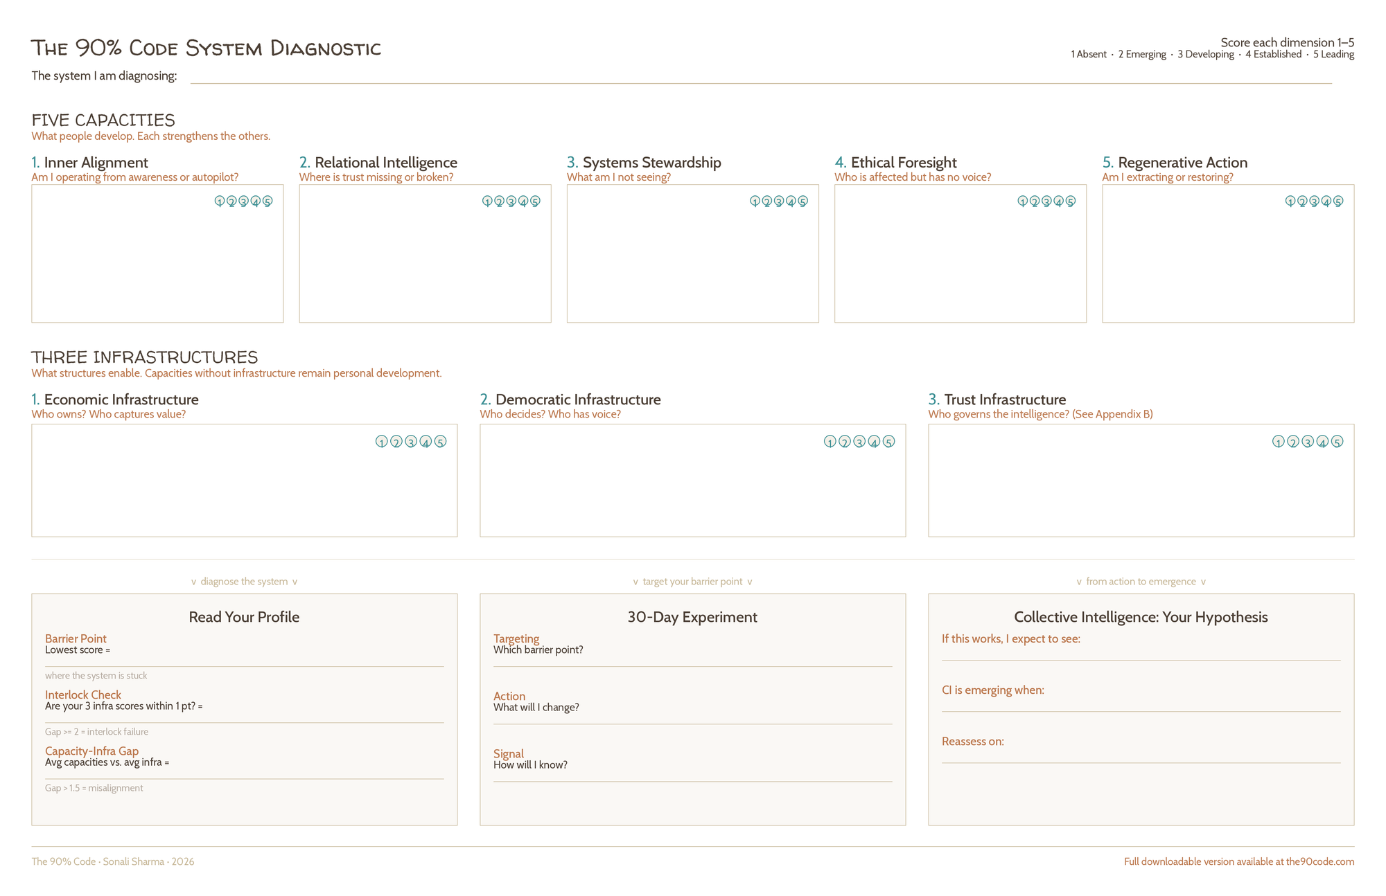The width and height of the screenshot is (1386, 896).
Task: Click the 'Collective Intelligence: Your Hypothesis' heading
Action: [x=1141, y=617]
